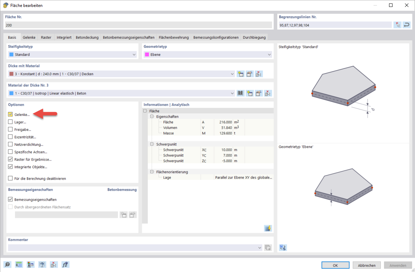Image resolution: width=415 pixels, height=272 pixels.
Task: Click edit surface set icon under Bemessungseigenschaften
Action: click(133, 215)
